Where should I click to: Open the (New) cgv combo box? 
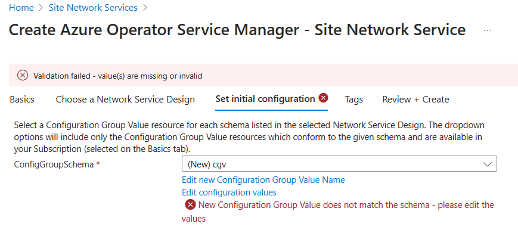[x=339, y=164]
